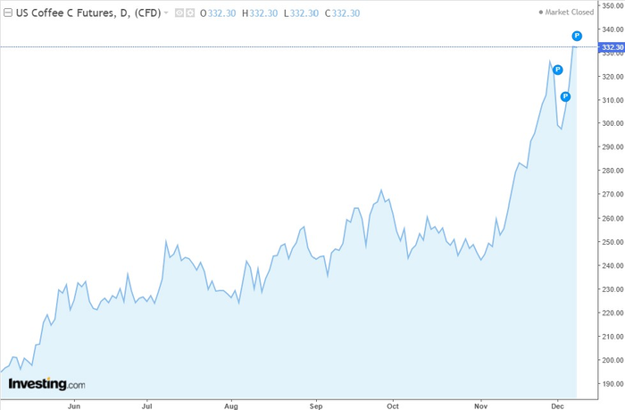
Task: Click the Sep label on time axis
Action: [316, 406]
